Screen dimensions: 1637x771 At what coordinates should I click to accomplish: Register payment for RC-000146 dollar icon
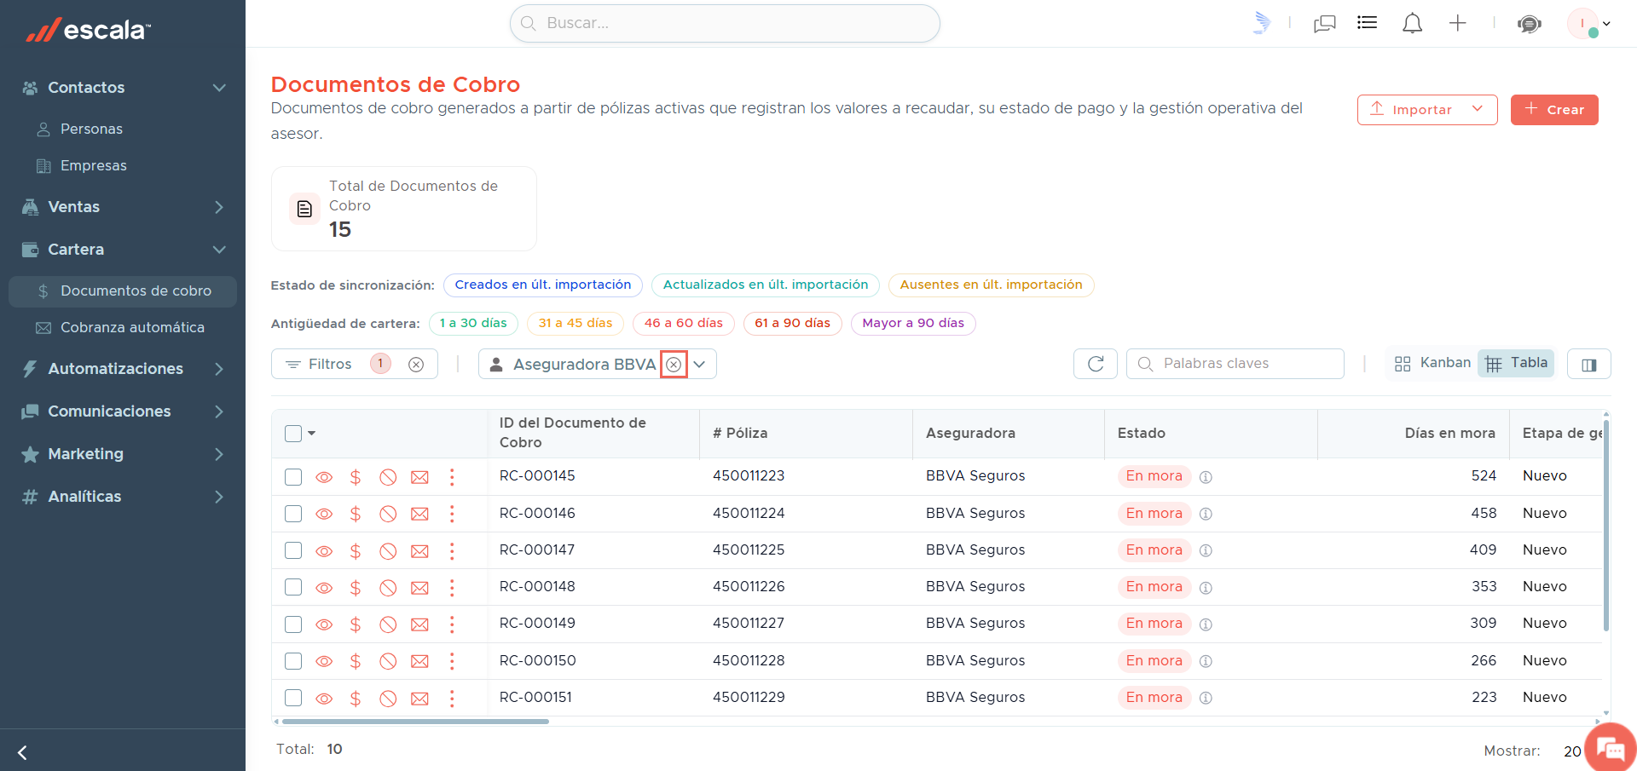[x=356, y=514]
